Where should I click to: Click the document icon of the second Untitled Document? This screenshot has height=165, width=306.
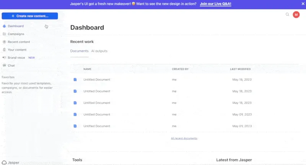point(75,91)
